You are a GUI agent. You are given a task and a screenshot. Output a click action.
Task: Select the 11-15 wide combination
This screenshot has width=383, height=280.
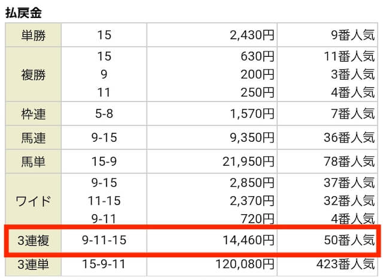click(104, 200)
